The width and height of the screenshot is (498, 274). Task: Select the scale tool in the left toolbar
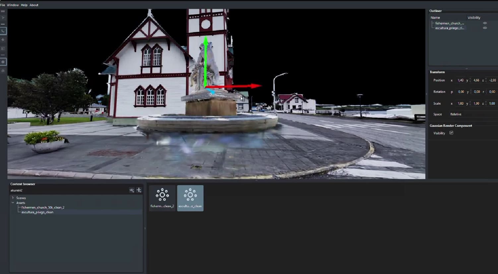3,48
